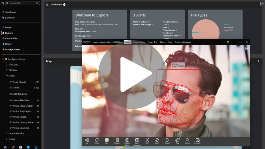
Task: Click the Flip image tool
Action: pyautogui.click(x=87, y=140)
